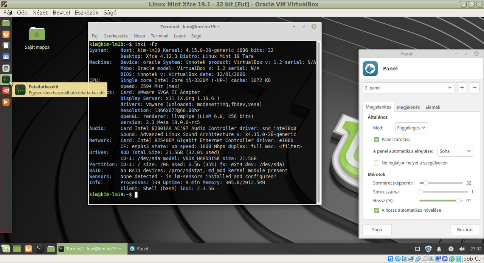Launch terminal from bottom panel launcher
The height and width of the screenshot is (263, 484).
click(x=39, y=249)
